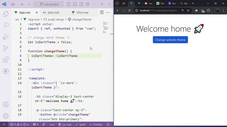Screen dimensions: 227x127
Task: Change vue language mode in status bar
Action: [52, 125]
